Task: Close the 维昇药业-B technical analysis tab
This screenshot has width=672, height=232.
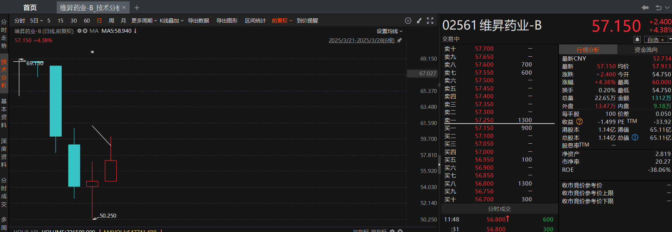Action: coord(124,7)
